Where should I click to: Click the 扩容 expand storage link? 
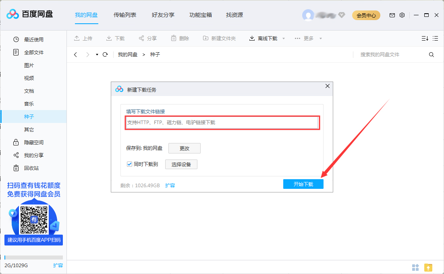[170, 185]
